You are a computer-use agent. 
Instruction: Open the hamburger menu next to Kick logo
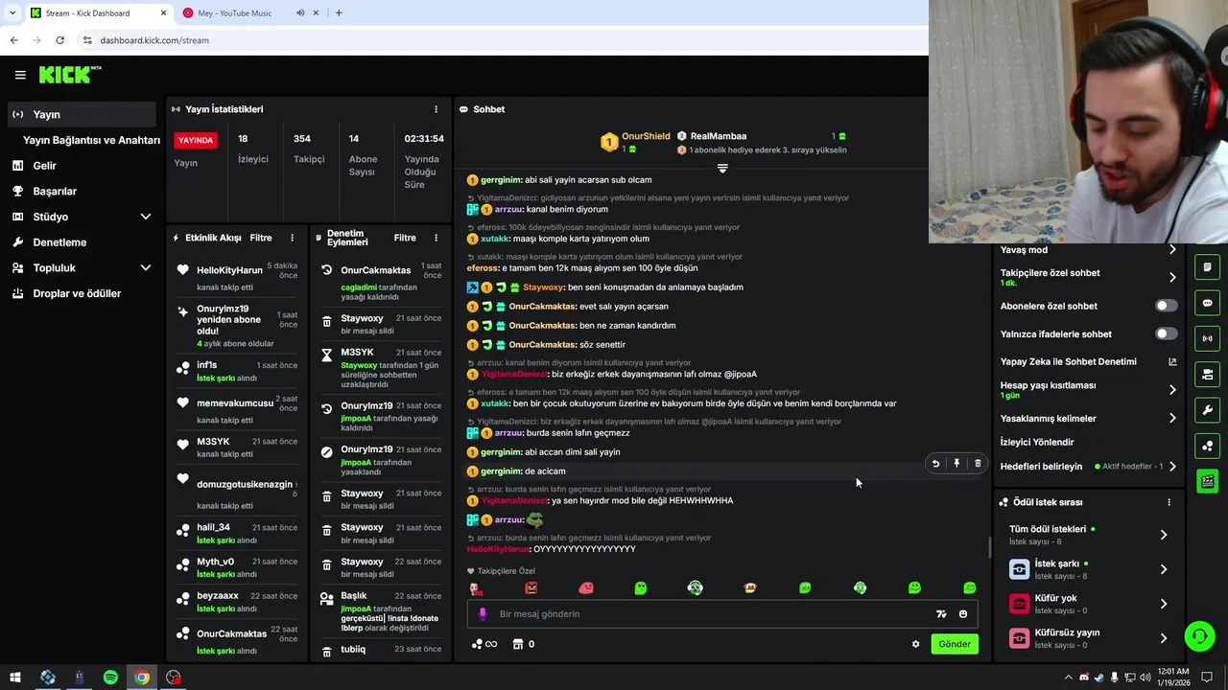click(20, 75)
